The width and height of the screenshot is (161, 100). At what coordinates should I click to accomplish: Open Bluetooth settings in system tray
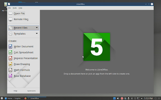pos(132,98)
